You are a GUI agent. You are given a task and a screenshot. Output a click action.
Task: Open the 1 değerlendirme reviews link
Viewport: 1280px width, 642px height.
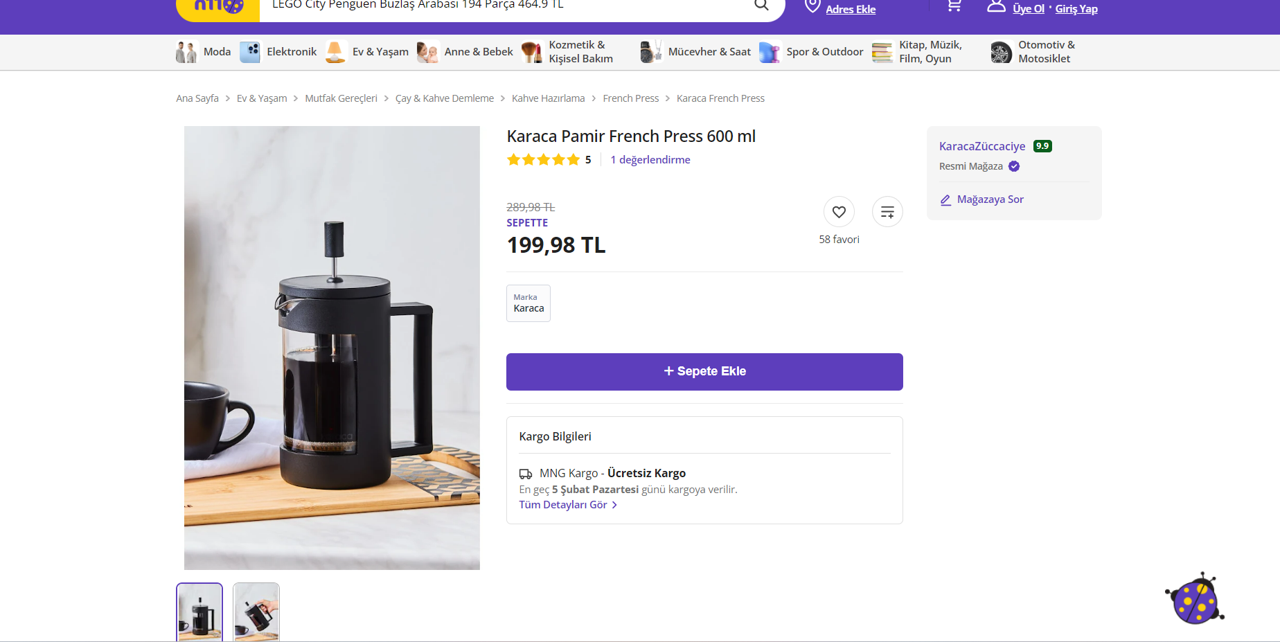[650, 160]
